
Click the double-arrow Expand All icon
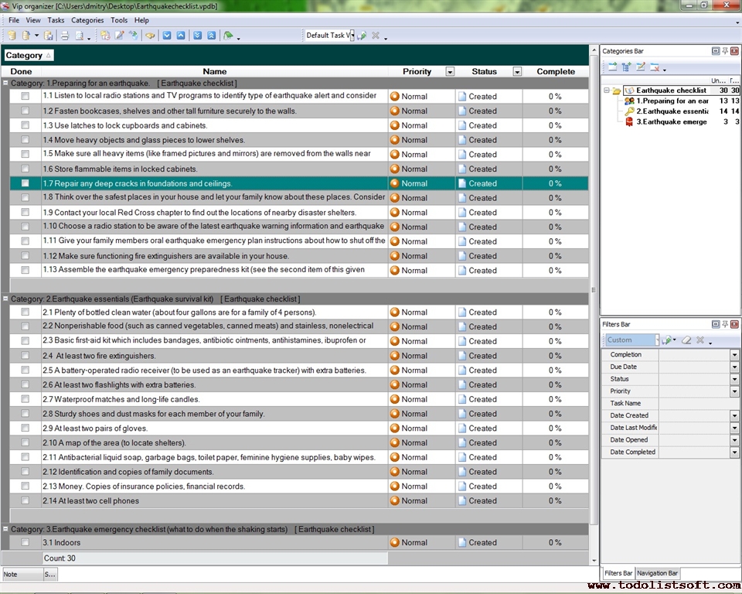197,36
